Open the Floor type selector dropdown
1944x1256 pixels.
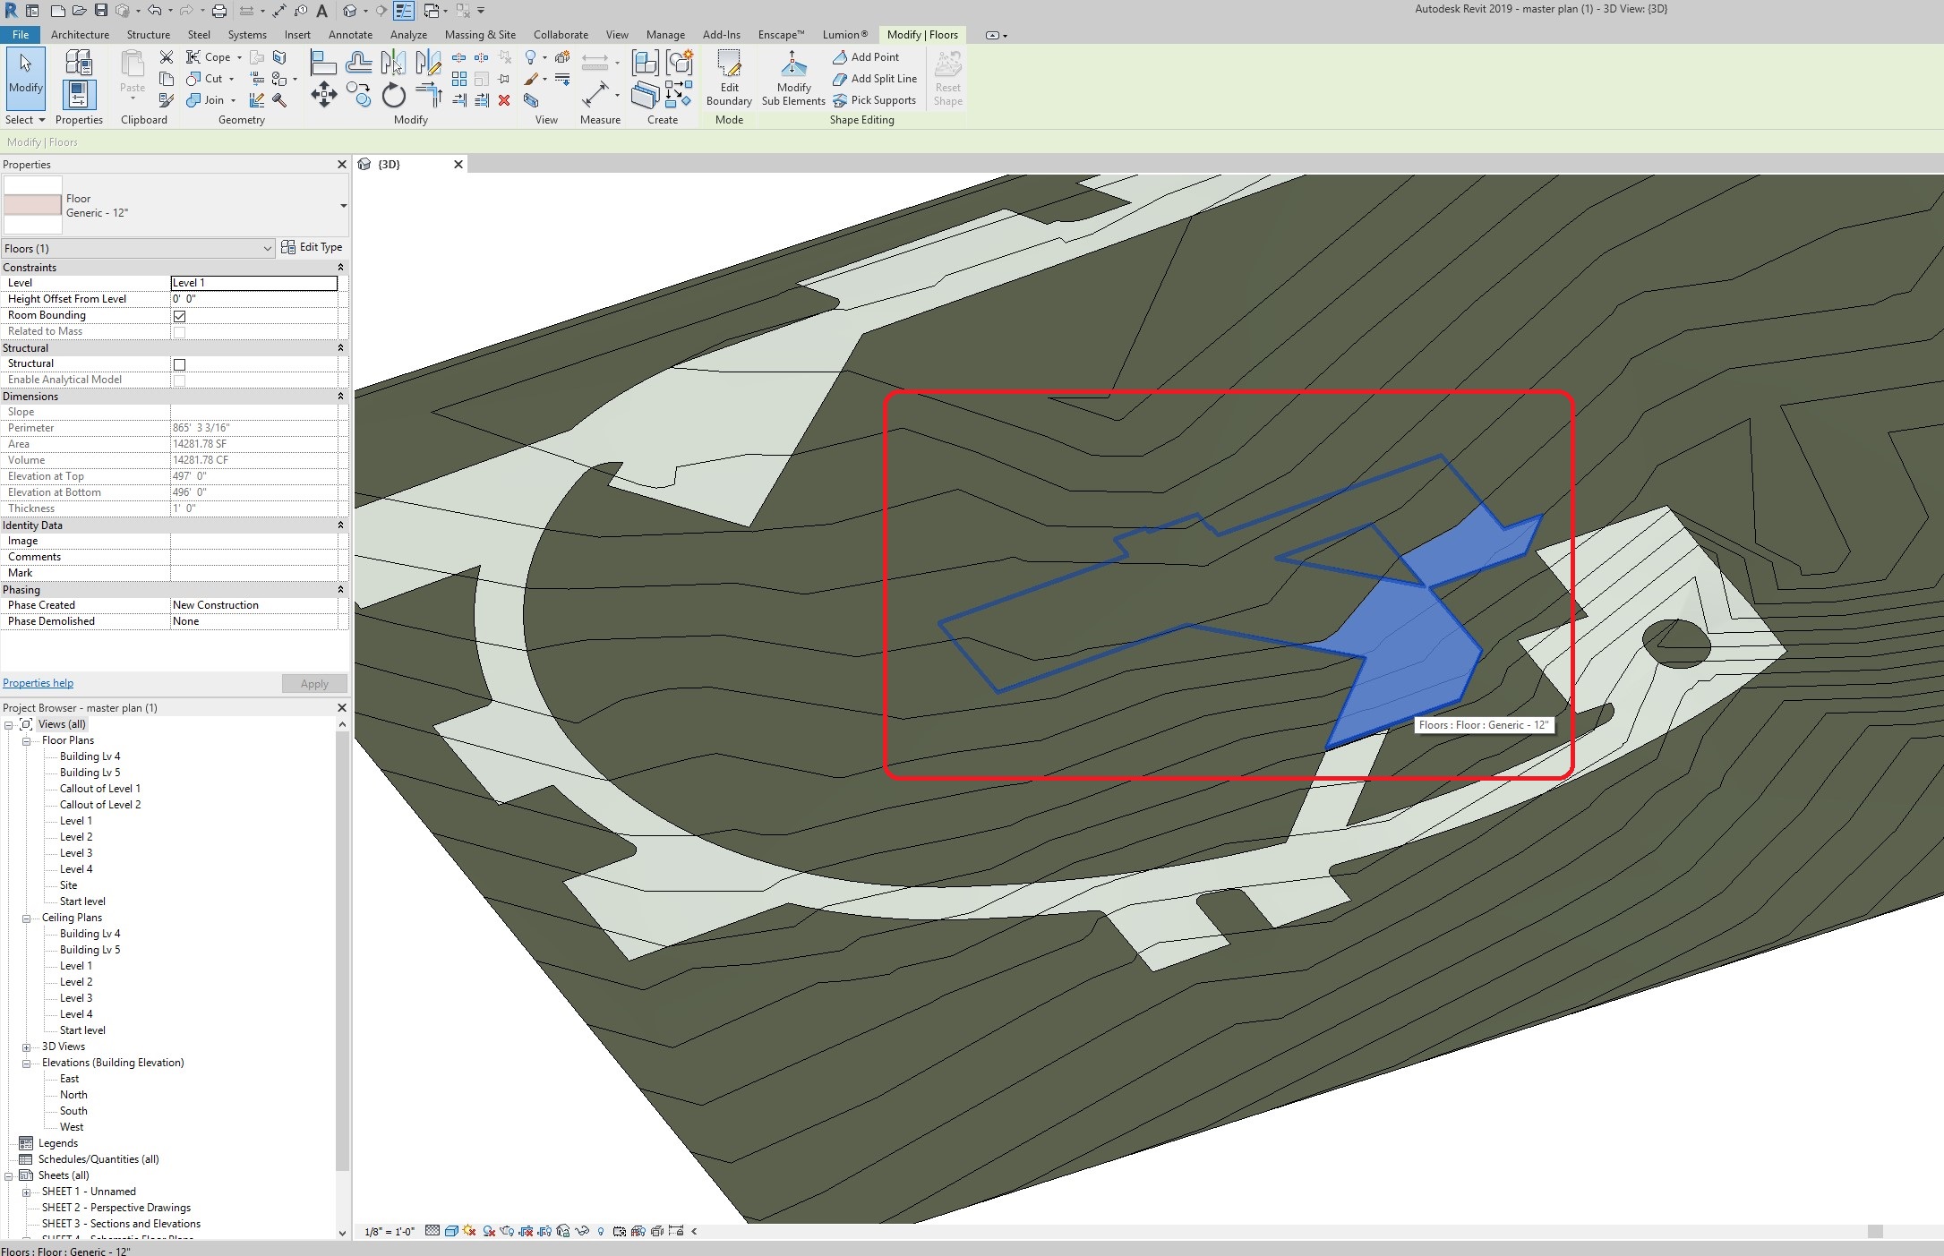[x=343, y=206]
